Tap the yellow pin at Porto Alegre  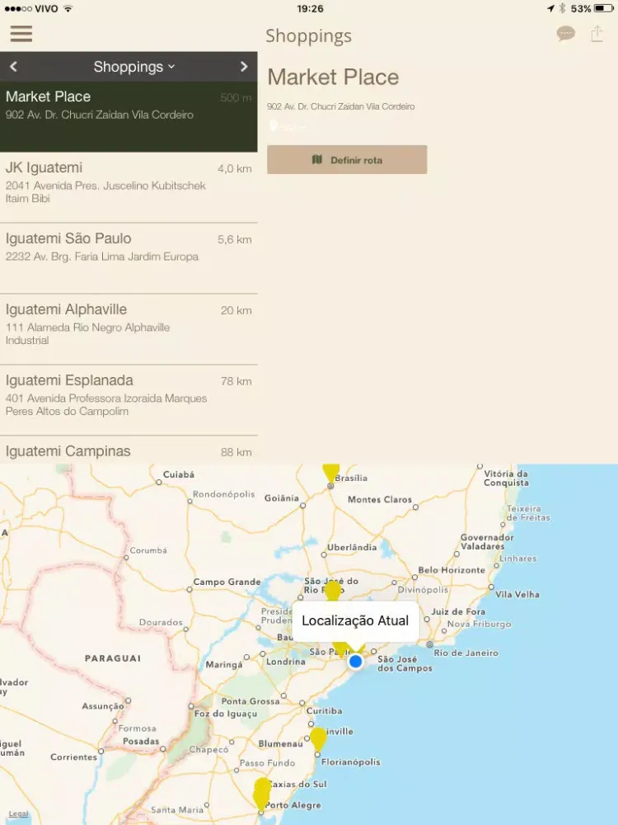pyautogui.click(x=261, y=795)
